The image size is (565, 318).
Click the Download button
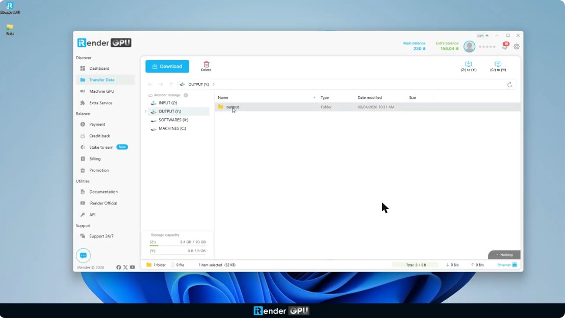[167, 66]
